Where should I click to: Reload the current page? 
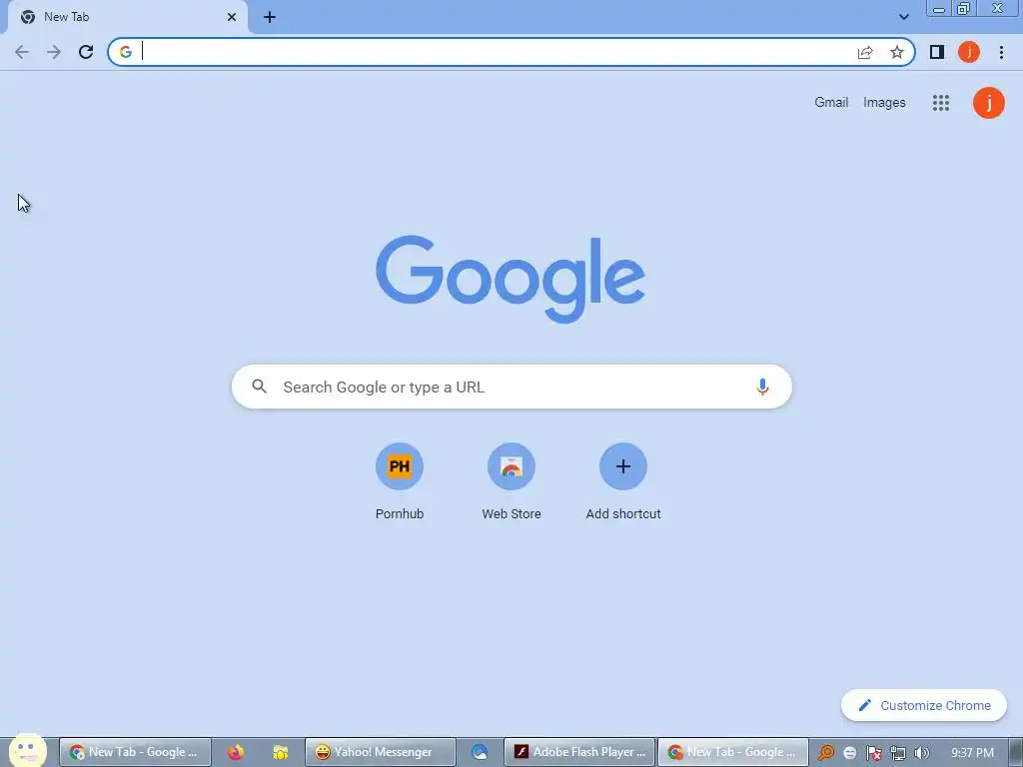pyautogui.click(x=86, y=52)
